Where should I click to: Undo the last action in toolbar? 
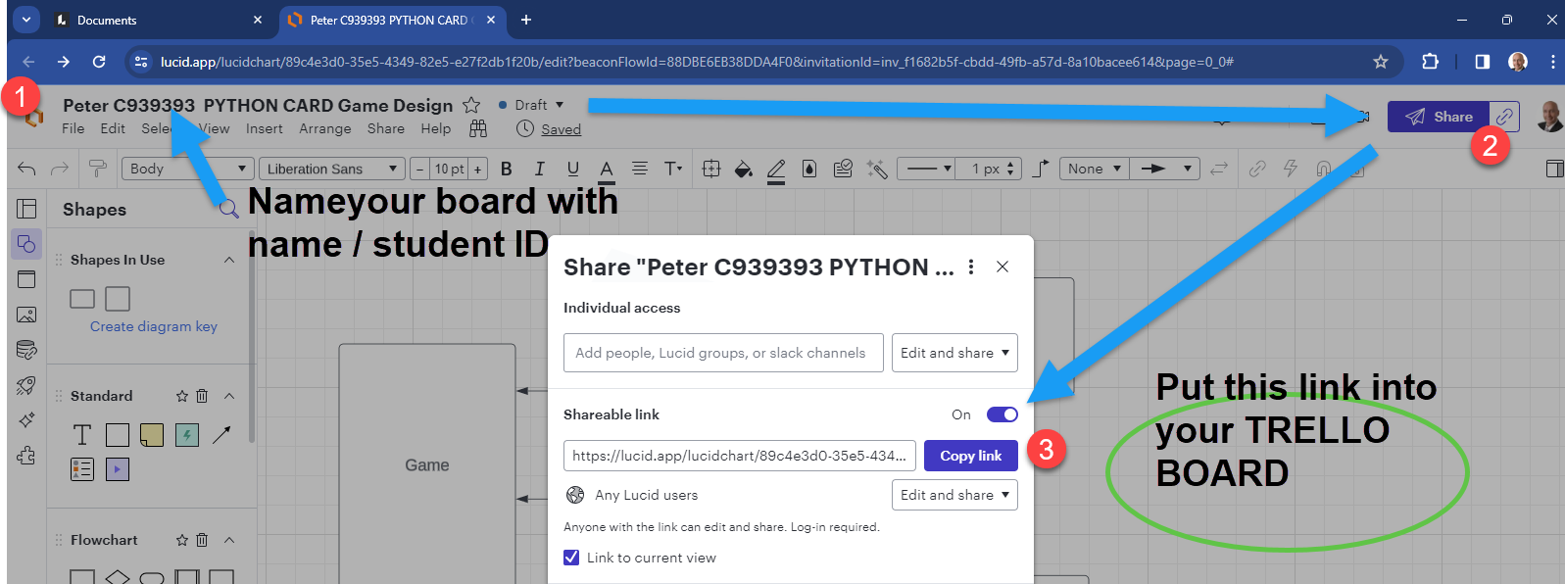(26, 169)
